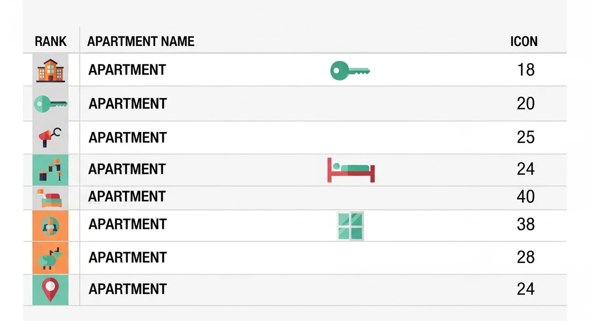The height and width of the screenshot is (321, 590).
Task: Select the green window pane icon
Action: pyautogui.click(x=350, y=226)
